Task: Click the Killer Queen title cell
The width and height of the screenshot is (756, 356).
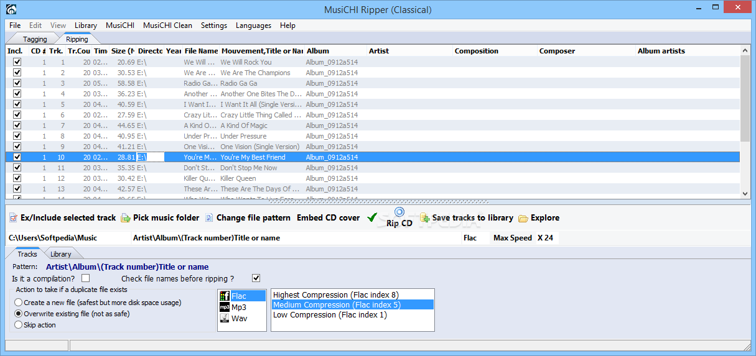Action: (x=262, y=178)
